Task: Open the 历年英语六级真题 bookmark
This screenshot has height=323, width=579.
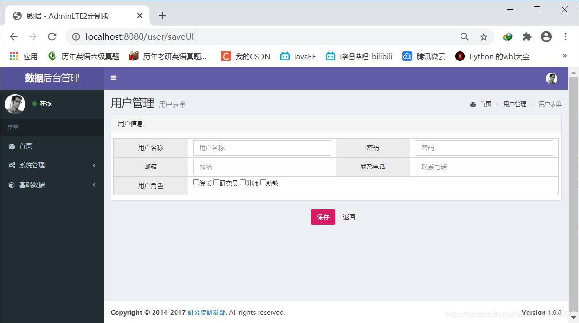Action: [83, 56]
